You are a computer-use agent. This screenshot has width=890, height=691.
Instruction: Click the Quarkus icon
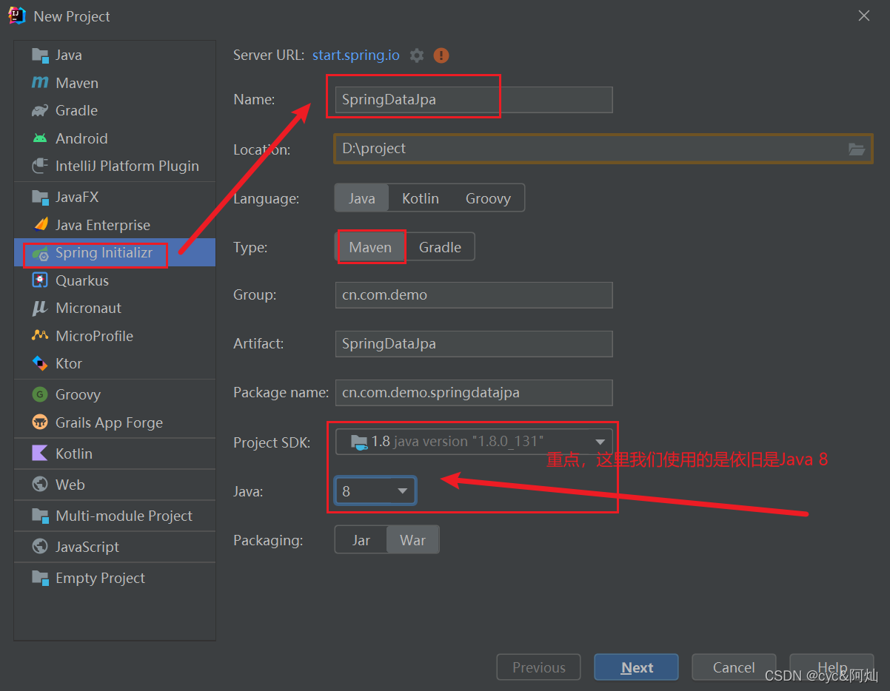pos(40,280)
